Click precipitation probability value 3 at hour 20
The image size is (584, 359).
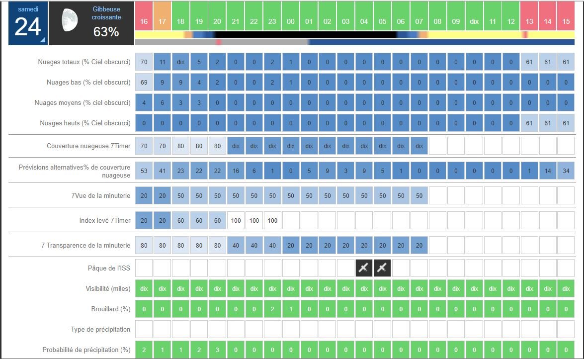pos(217,350)
